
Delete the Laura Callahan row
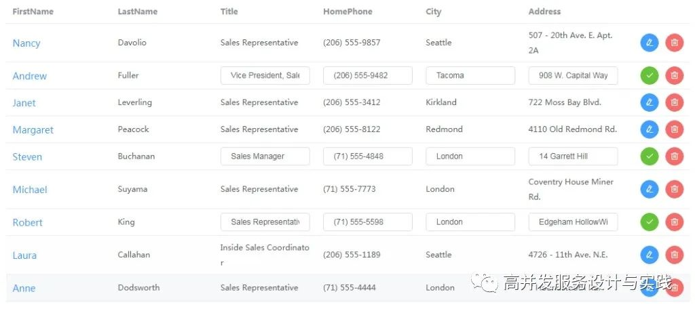674,255
